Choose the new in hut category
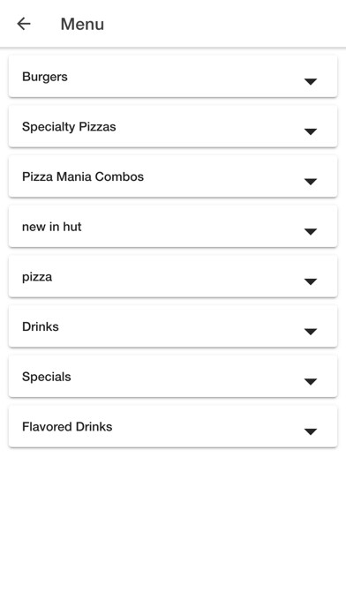 click(173, 227)
